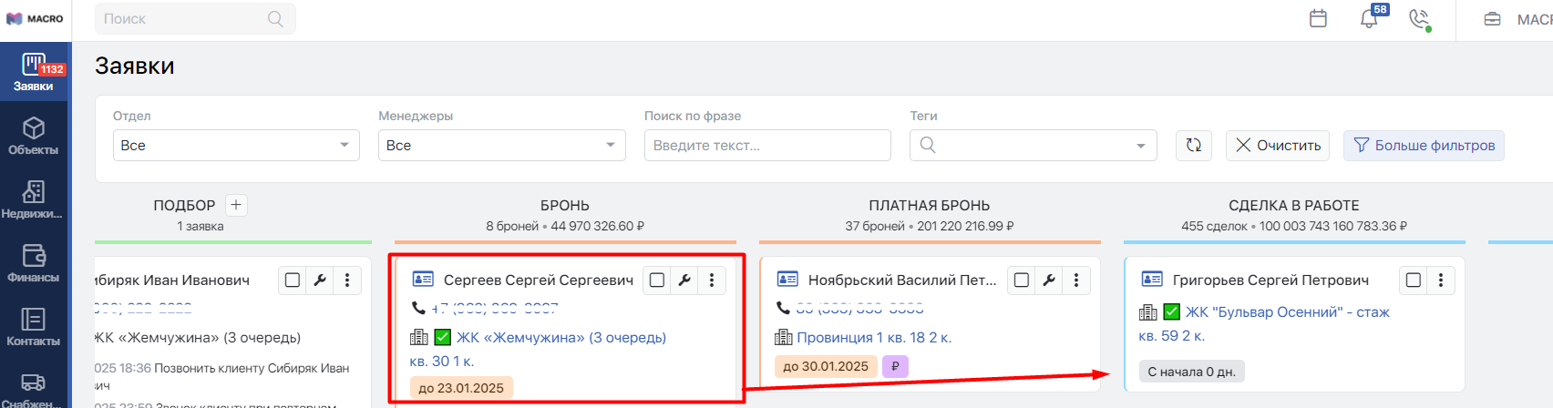This screenshot has width=1553, height=408.
Task: Open wrench settings on Сергеев Сергей Сергеевич card
Action: point(684,280)
